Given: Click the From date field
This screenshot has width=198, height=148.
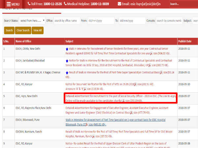Looking at the screenshot, I should [101, 20].
